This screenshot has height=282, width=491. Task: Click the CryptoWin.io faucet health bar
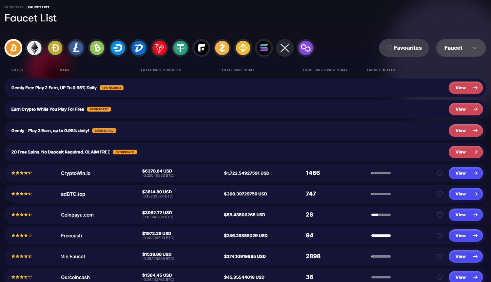click(381, 173)
